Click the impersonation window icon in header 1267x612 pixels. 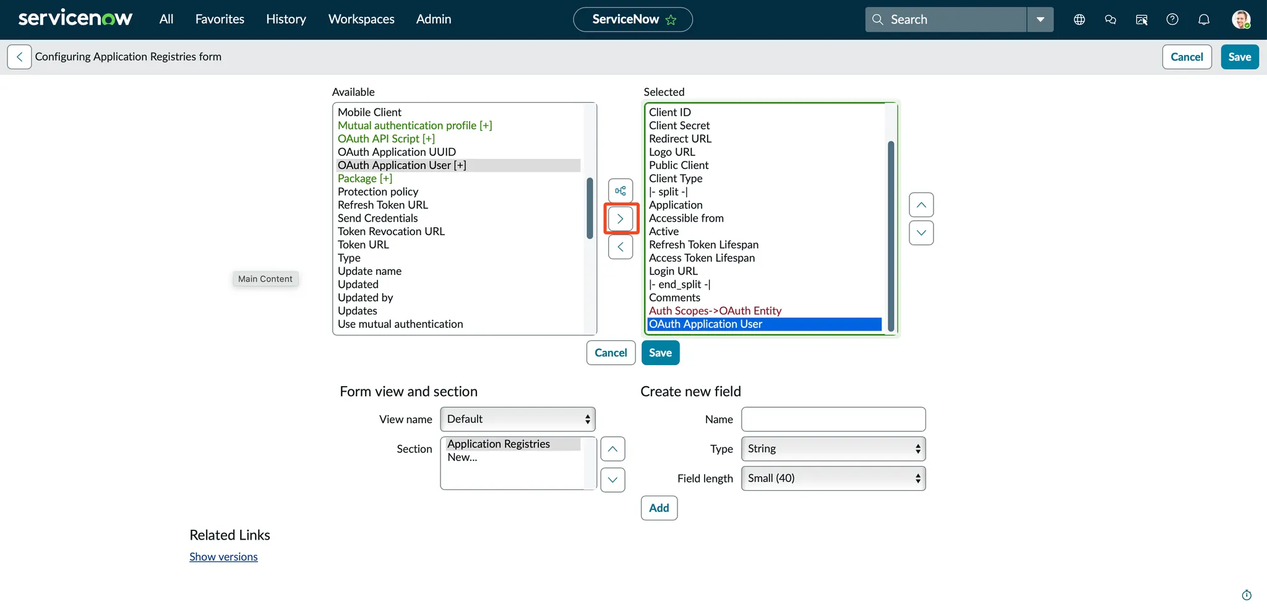[1141, 19]
